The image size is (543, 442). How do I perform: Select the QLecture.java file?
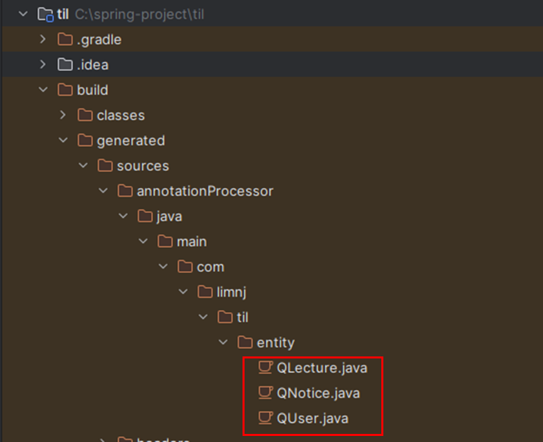(322, 368)
